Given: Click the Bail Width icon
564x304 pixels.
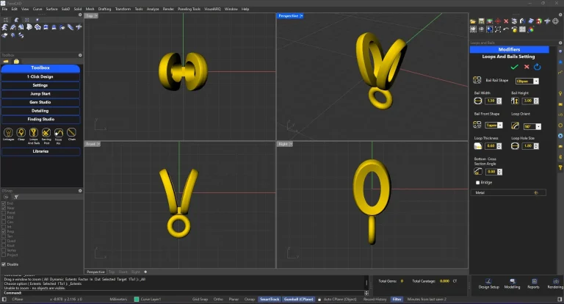Looking at the screenshot, I should tap(478, 101).
